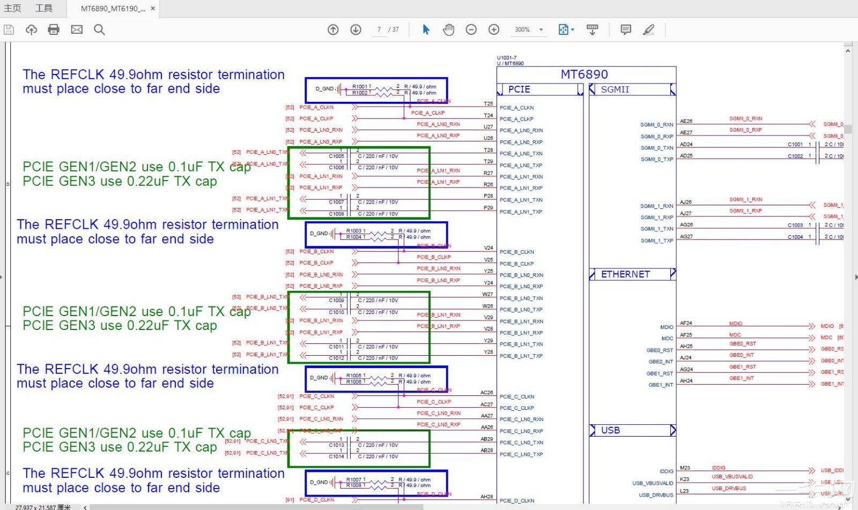Open the 主页 home tab
This screenshot has width=858, height=510.
[x=12, y=8]
